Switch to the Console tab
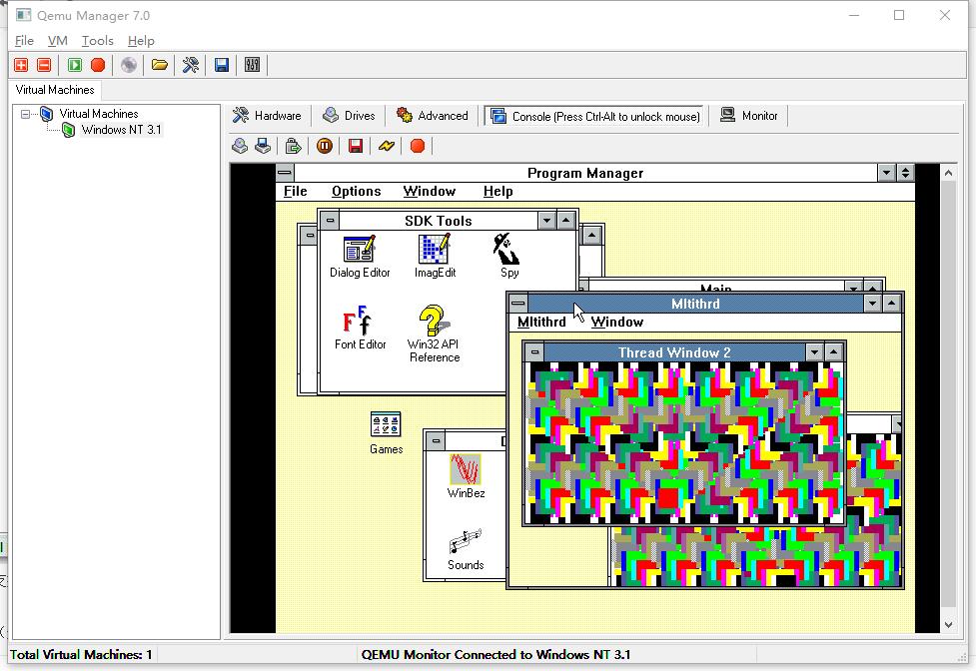Screen dimensions: 976x671 coord(595,116)
